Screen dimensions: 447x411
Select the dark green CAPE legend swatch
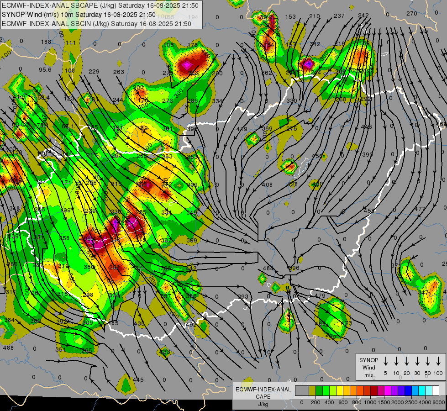[319, 390]
